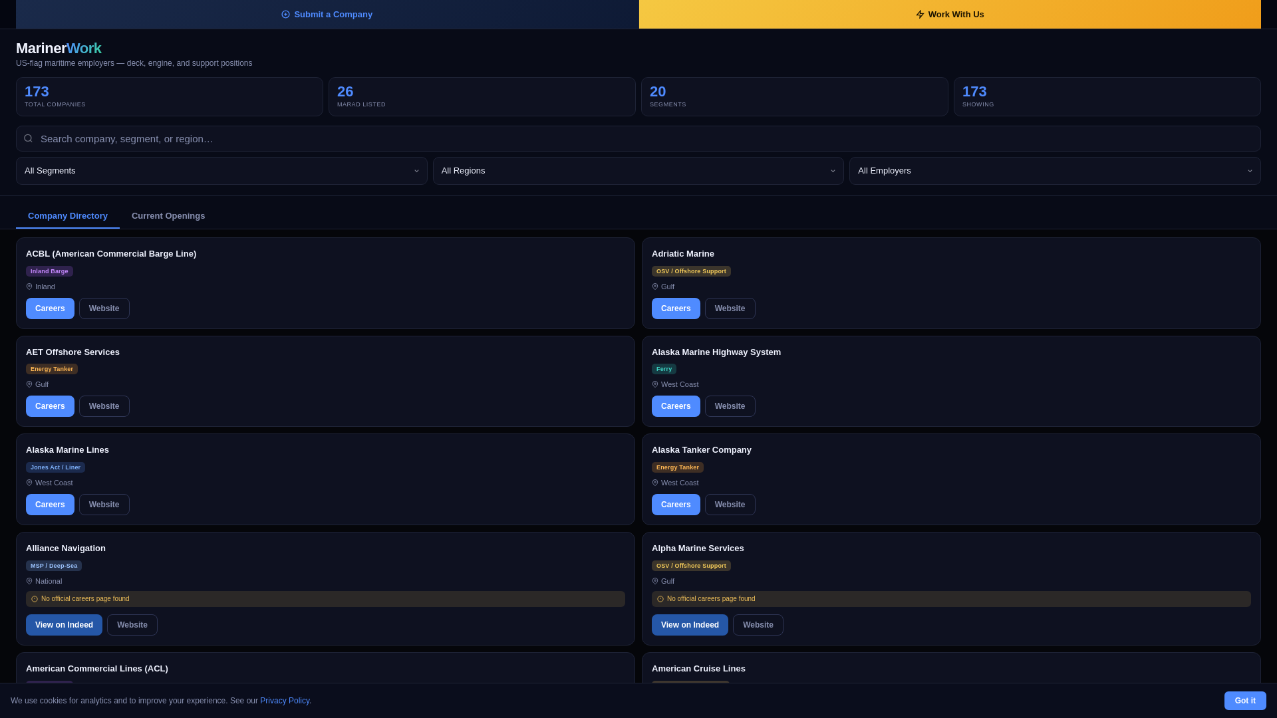
Task: Click Energy Tanker tag on Alaska Tanker Company
Action: click(x=678, y=467)
